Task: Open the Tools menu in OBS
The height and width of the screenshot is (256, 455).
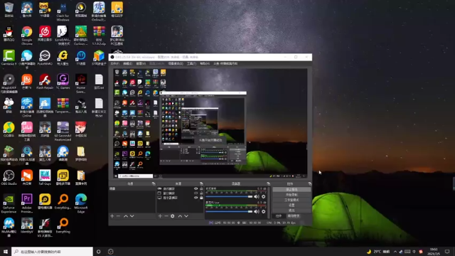Action: (191, 63)
